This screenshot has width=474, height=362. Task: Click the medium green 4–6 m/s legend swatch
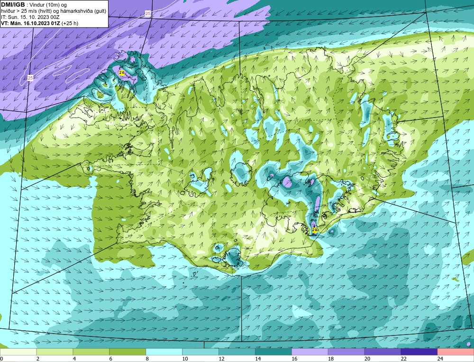pyautogui.click(x=91, y=352)
